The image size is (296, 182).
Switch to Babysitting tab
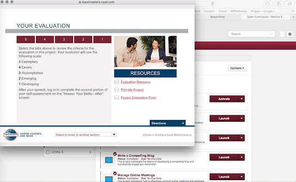coord(217,17)
